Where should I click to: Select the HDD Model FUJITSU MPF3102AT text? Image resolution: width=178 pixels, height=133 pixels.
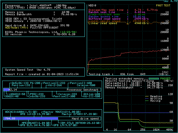[32, 28]
